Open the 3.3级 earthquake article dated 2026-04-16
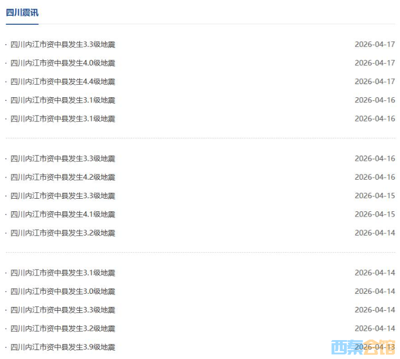The width and height of the screenshot is (400, 359). click(x=63, y=159)
